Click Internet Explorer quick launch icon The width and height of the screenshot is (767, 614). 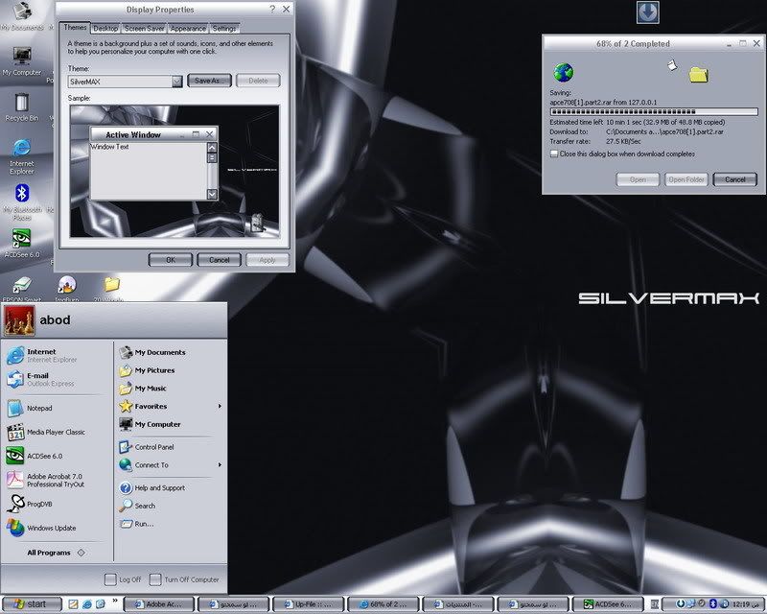point(86,604)
